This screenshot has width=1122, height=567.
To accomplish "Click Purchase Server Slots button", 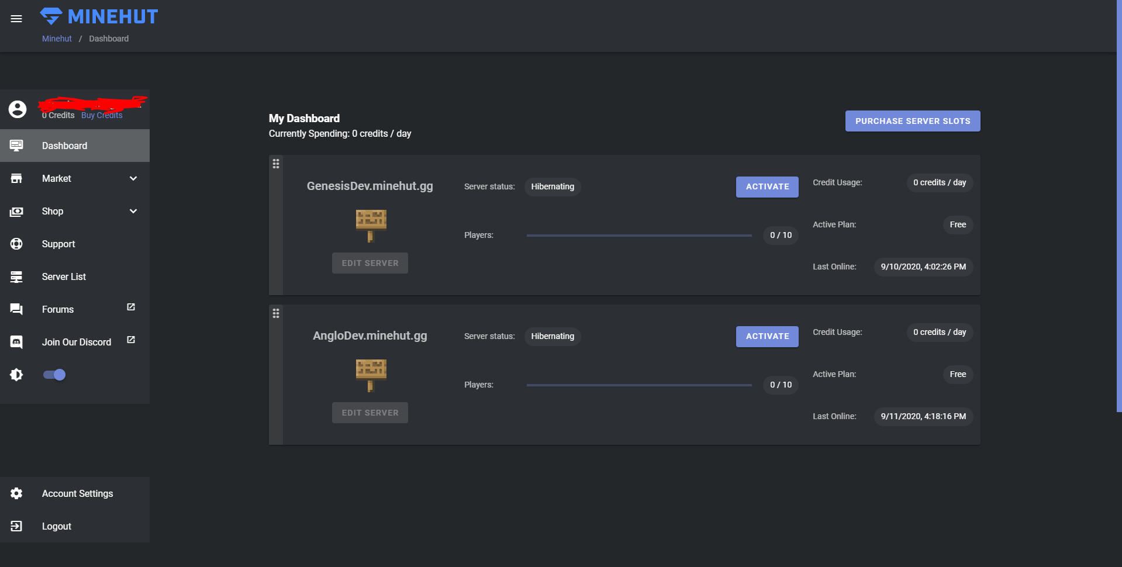I will pos(913,121).
